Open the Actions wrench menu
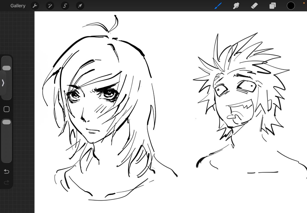The height and width of the screenshot is (213, 307). pos(35,6)
